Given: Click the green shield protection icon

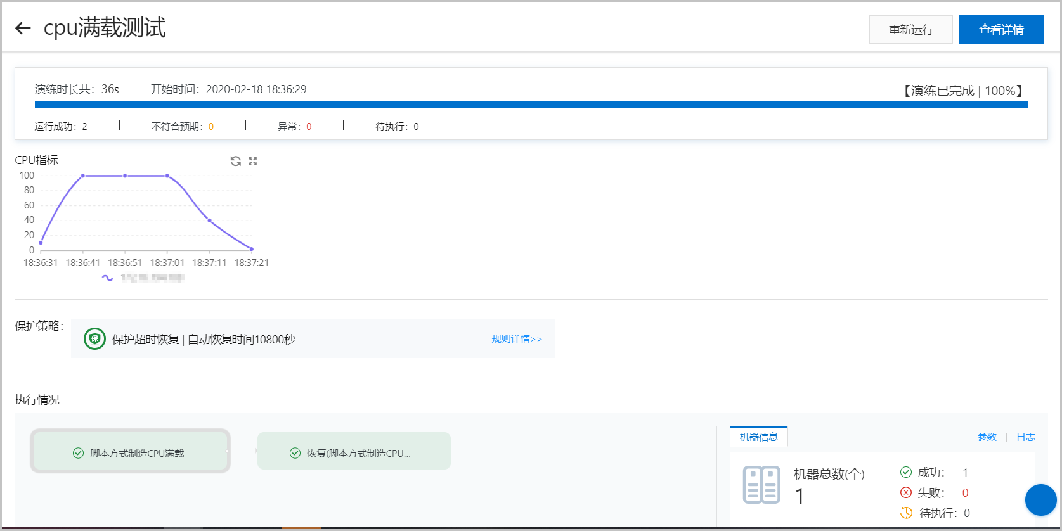Looking at the screenshot, I should [x=94, y=339].
